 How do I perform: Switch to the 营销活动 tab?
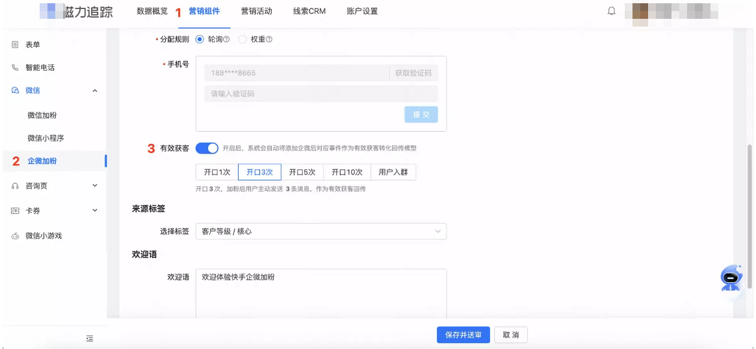[x=257, y=11]
